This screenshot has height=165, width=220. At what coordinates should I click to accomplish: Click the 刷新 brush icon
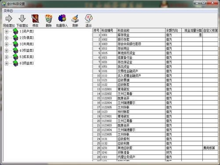tap(75, 19)
